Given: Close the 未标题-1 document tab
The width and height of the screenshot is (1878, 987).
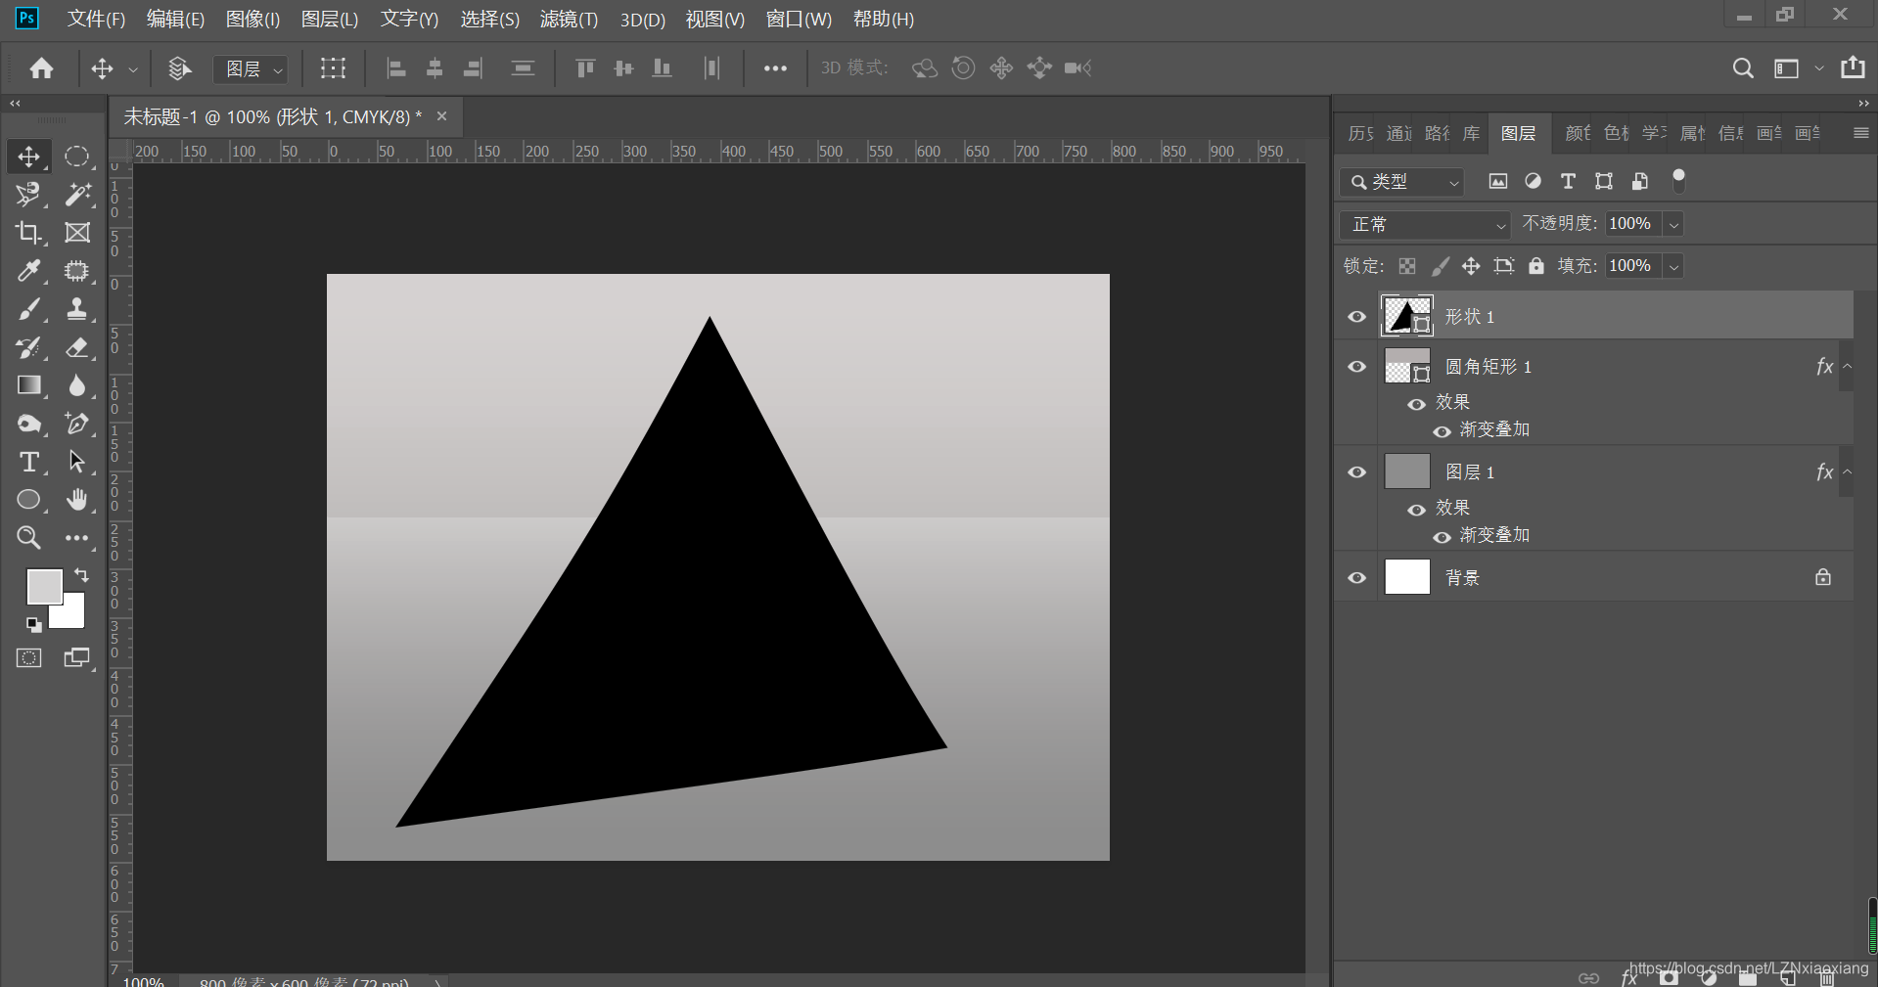Looking at the screenshot, I should [x=441, y=116].
